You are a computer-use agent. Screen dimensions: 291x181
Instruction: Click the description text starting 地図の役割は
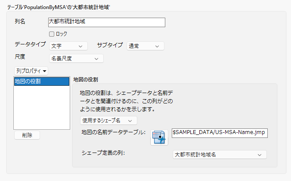(x=127, y=101)
